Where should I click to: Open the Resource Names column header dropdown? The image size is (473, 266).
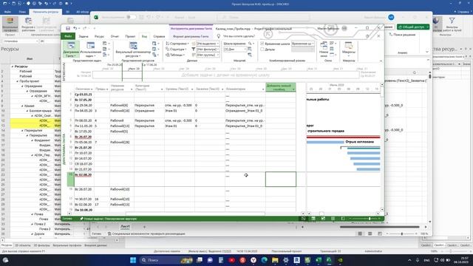click(x=132, y=89)
